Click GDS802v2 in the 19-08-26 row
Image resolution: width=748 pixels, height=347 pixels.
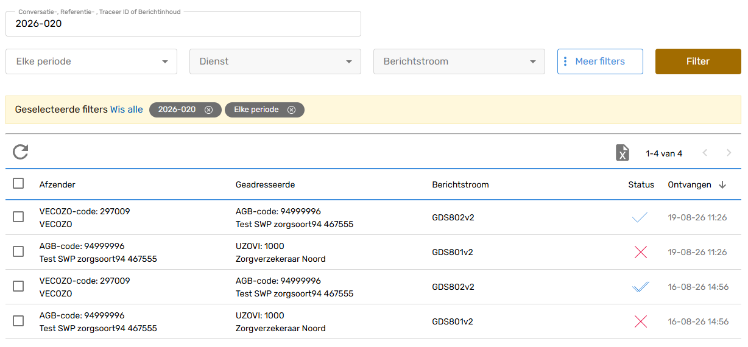click(453, 217)
